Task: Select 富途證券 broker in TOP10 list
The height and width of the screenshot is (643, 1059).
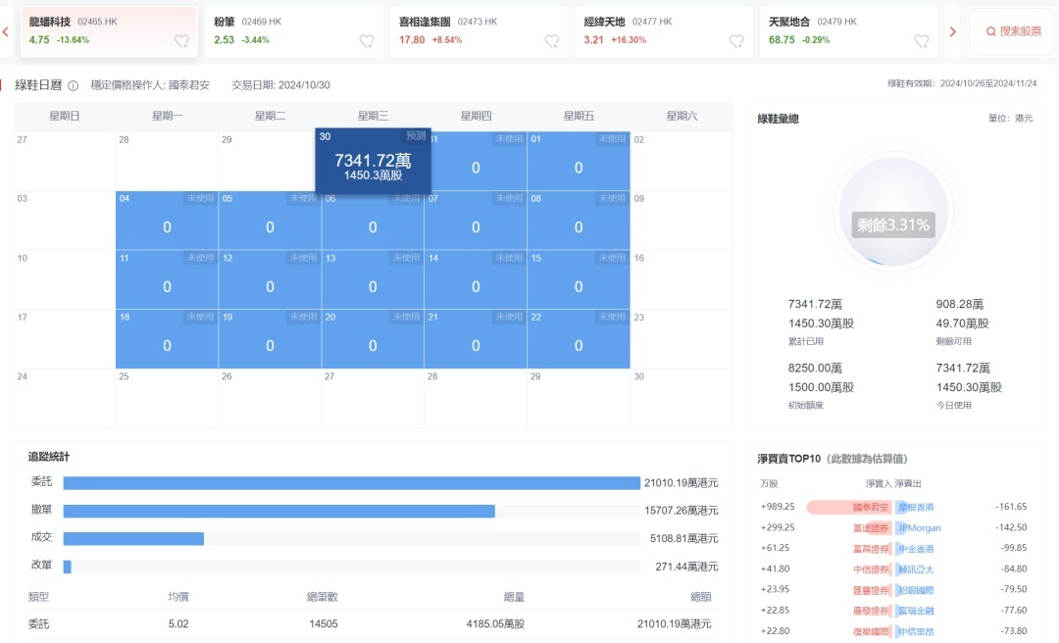Action: point(871,527)
